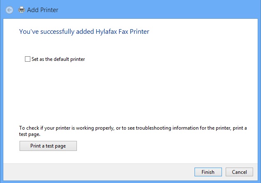Viewport: 261px width, 183px height.
Task: Finish adding the Hylafax Fax Printer
Action: pos(208,172)
